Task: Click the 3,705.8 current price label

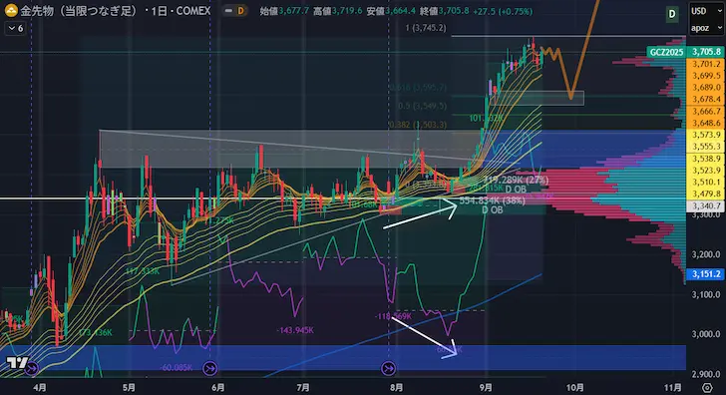Action: (x=706, y=52)
